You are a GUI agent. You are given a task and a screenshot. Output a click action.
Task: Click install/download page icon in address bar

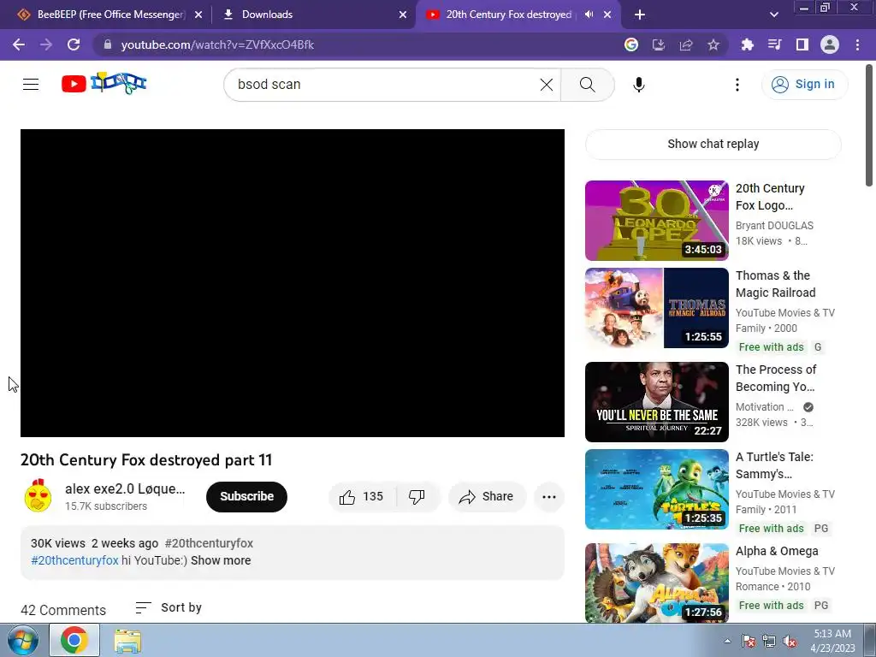pyautogui.click(x=659, y=44)
